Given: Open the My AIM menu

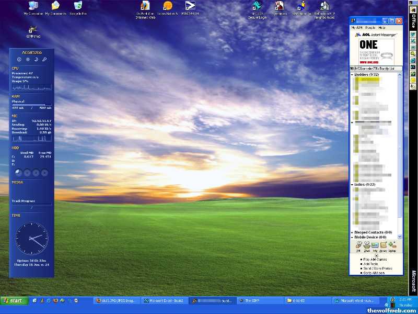Looking at the screenshot, I should [x=356, y=27].
